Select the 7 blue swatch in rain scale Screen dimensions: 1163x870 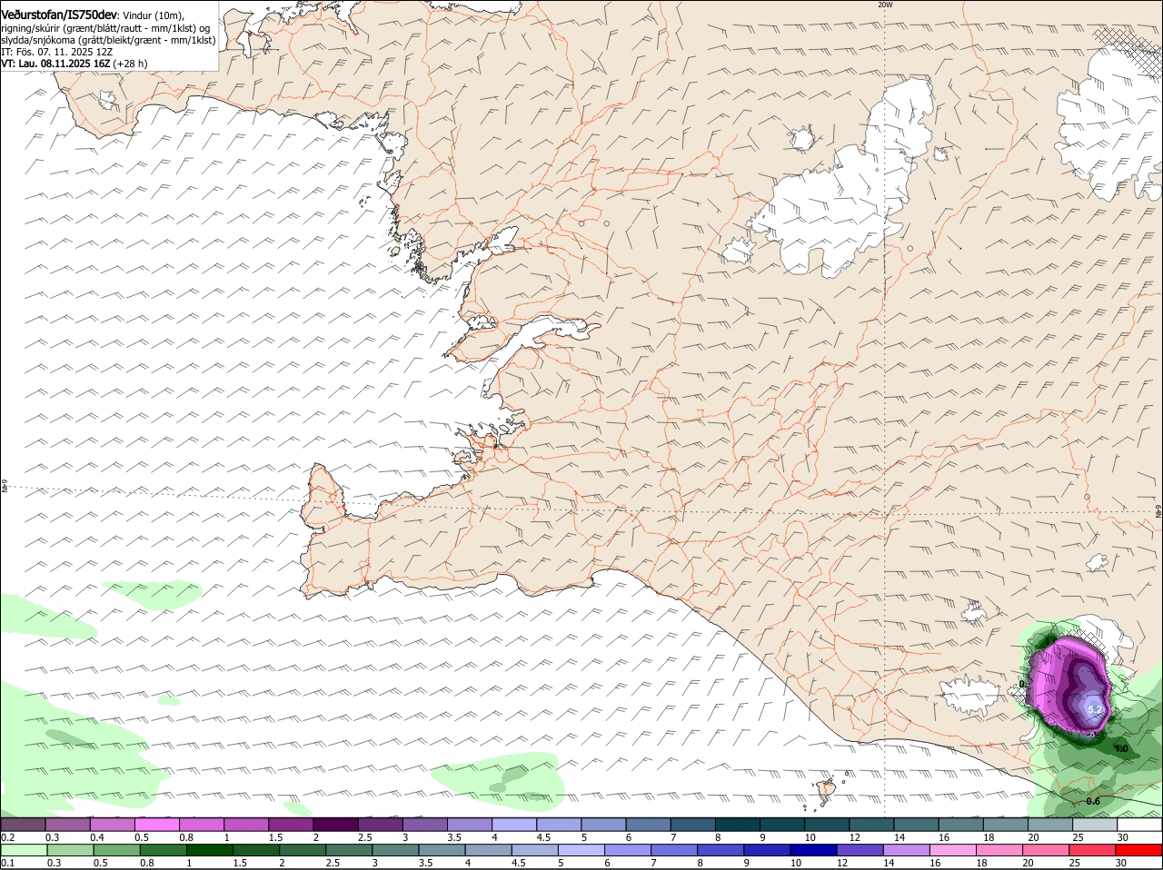coord(672,850)
